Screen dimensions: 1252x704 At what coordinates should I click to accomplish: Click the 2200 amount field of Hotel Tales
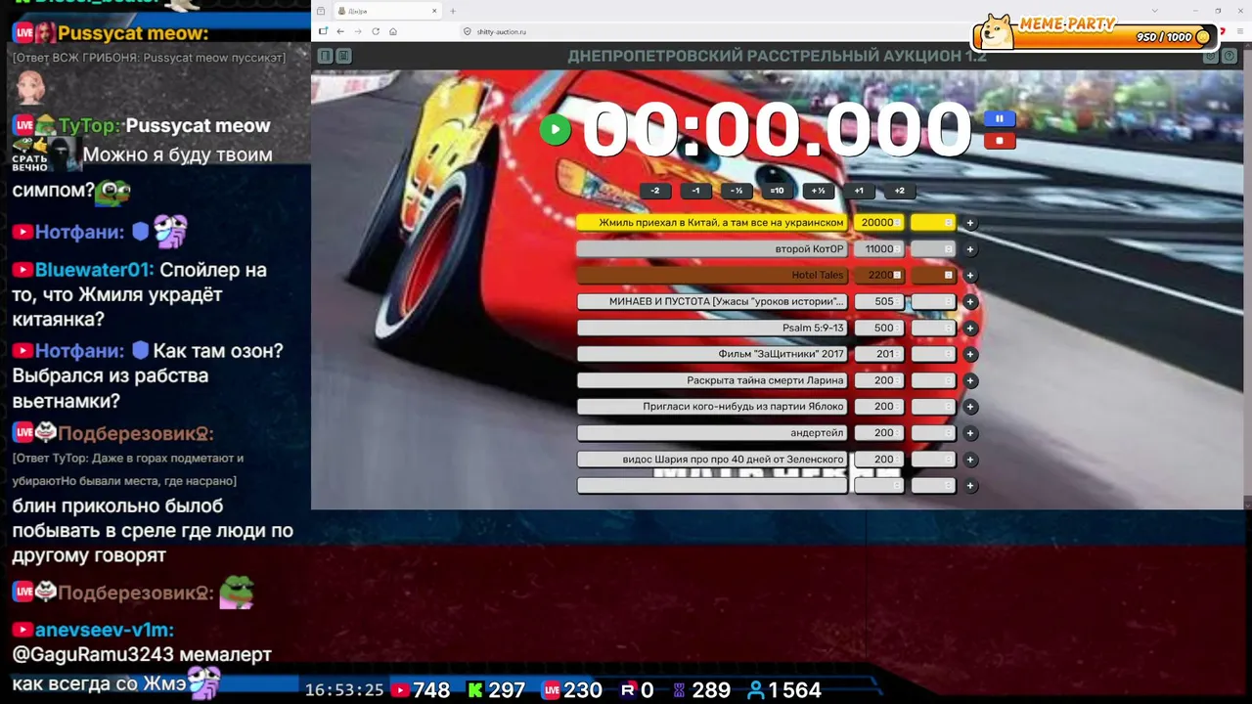click(878, 276)
